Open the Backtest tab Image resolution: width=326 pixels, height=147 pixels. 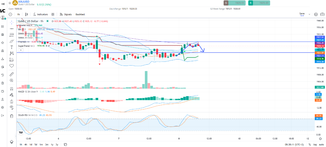80,14
